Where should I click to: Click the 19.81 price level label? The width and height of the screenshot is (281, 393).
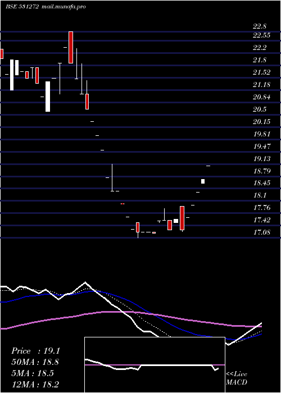(x=262, y=134)
